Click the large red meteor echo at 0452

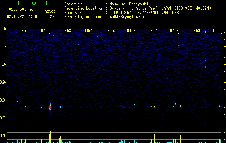pos(50,107)
